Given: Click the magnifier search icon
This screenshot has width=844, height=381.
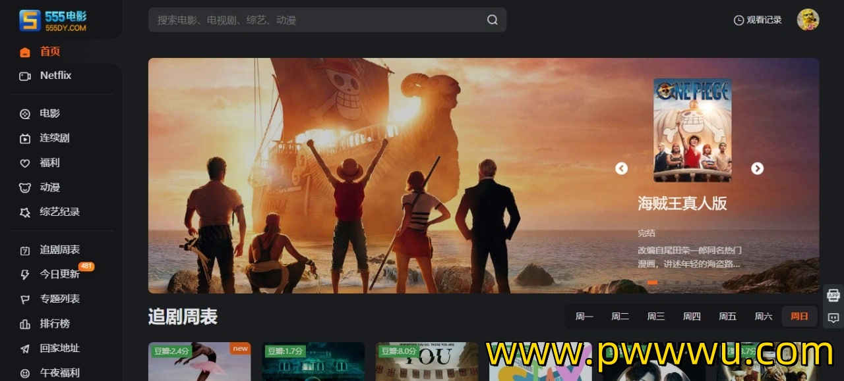Looking at the screenshot, I should point(493,20).
